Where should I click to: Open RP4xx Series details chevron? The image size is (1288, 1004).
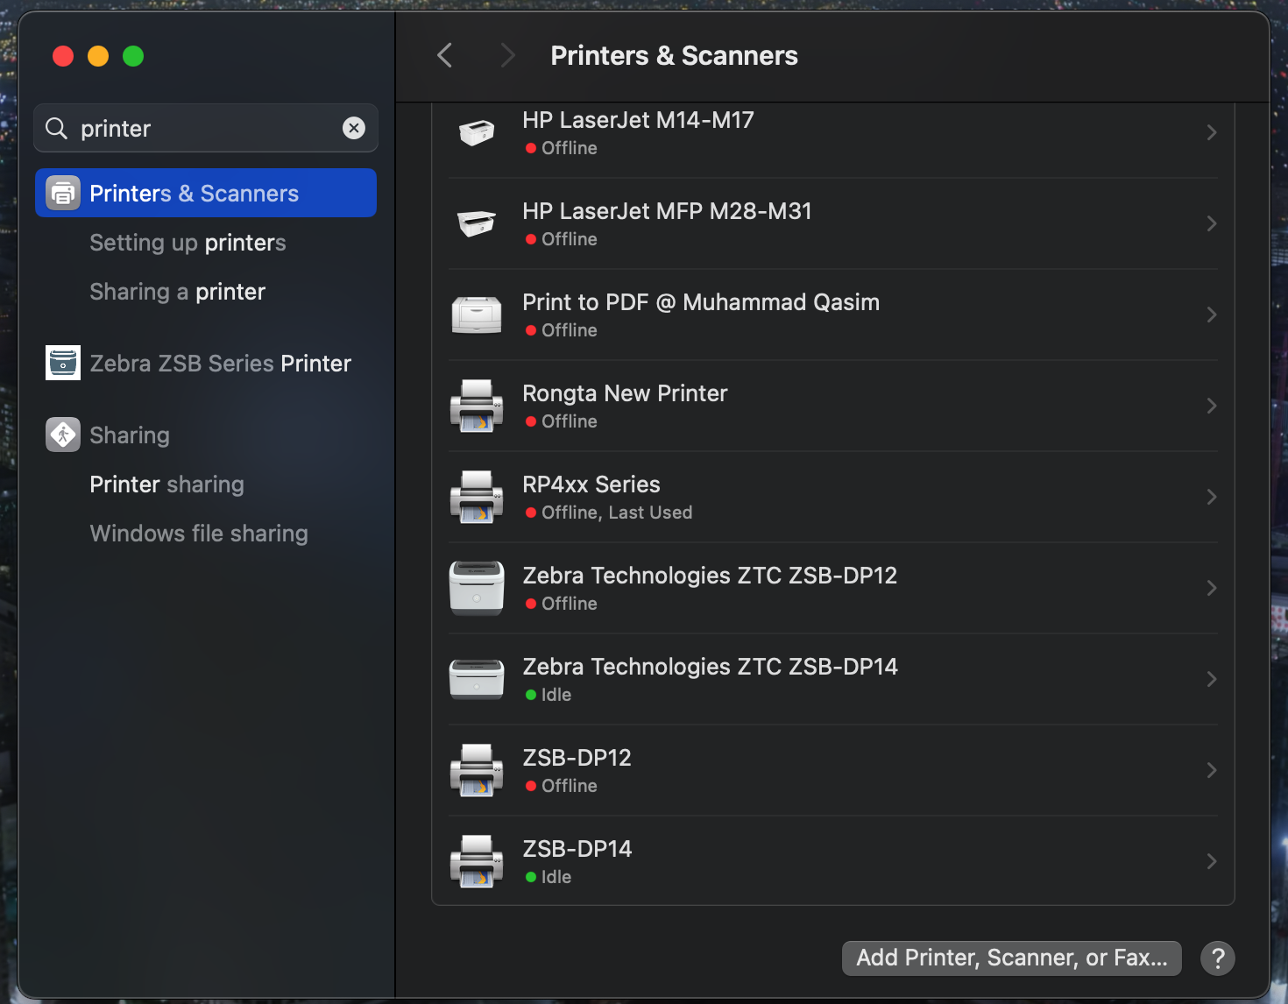tap(1212, 497)
